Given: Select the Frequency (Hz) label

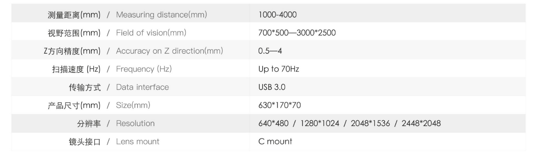Looking at the screenshot, I should (x=144, y=69).
